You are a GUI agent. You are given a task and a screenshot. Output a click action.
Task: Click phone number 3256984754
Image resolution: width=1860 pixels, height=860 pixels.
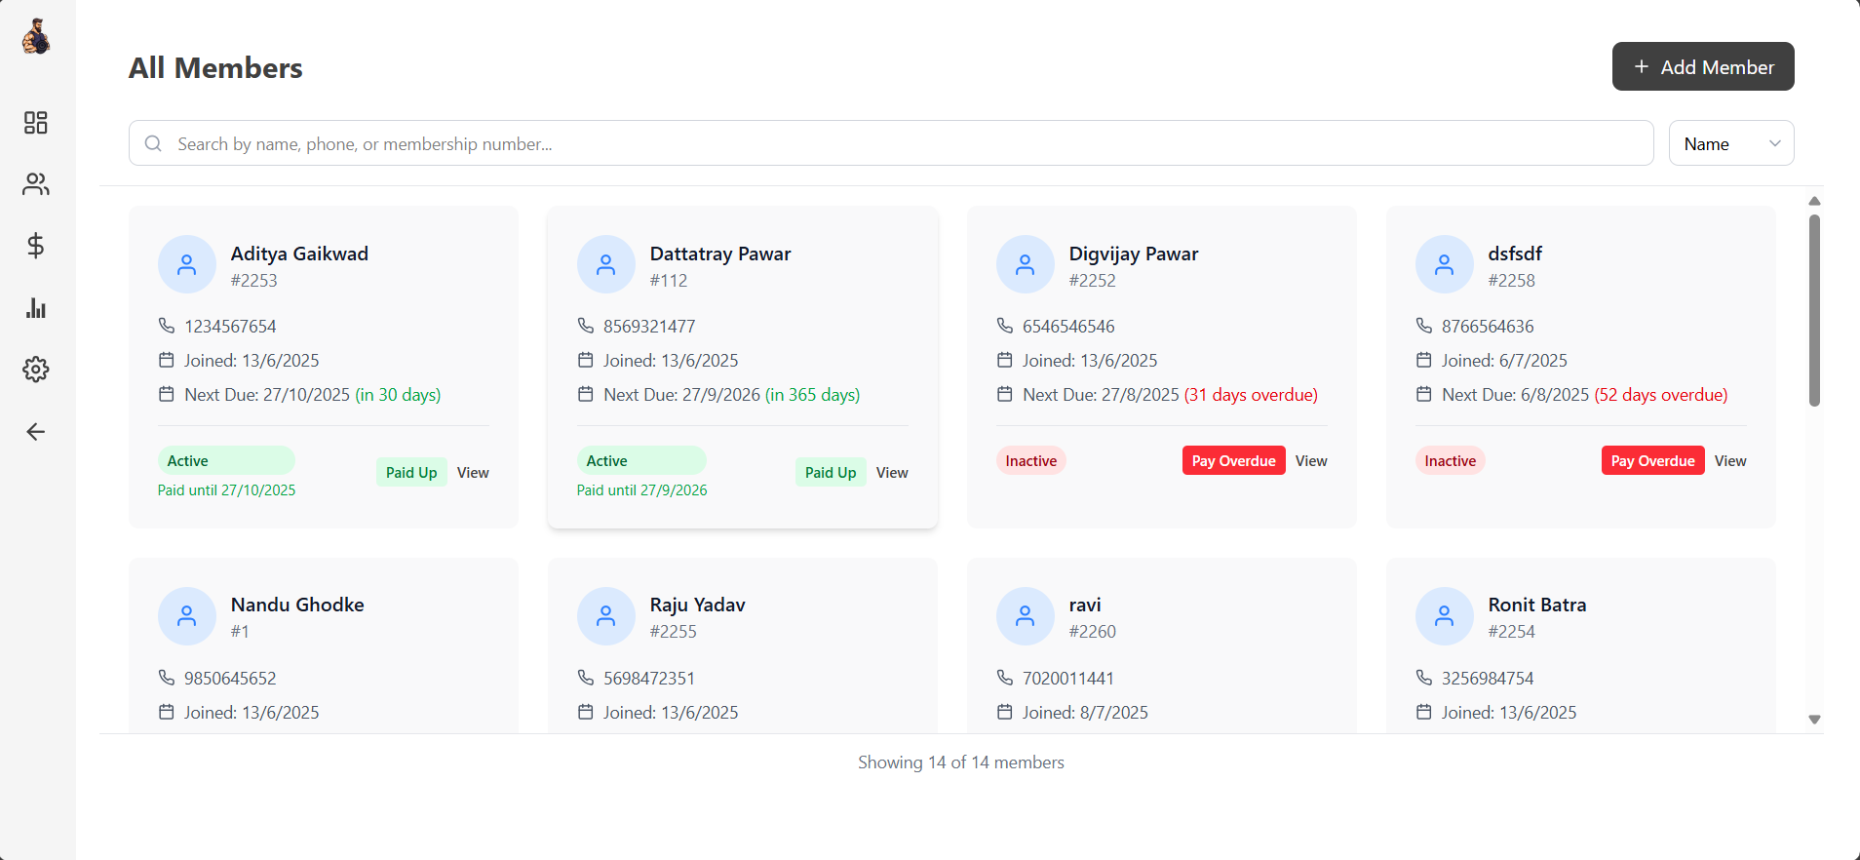[x=1489, y=679]
